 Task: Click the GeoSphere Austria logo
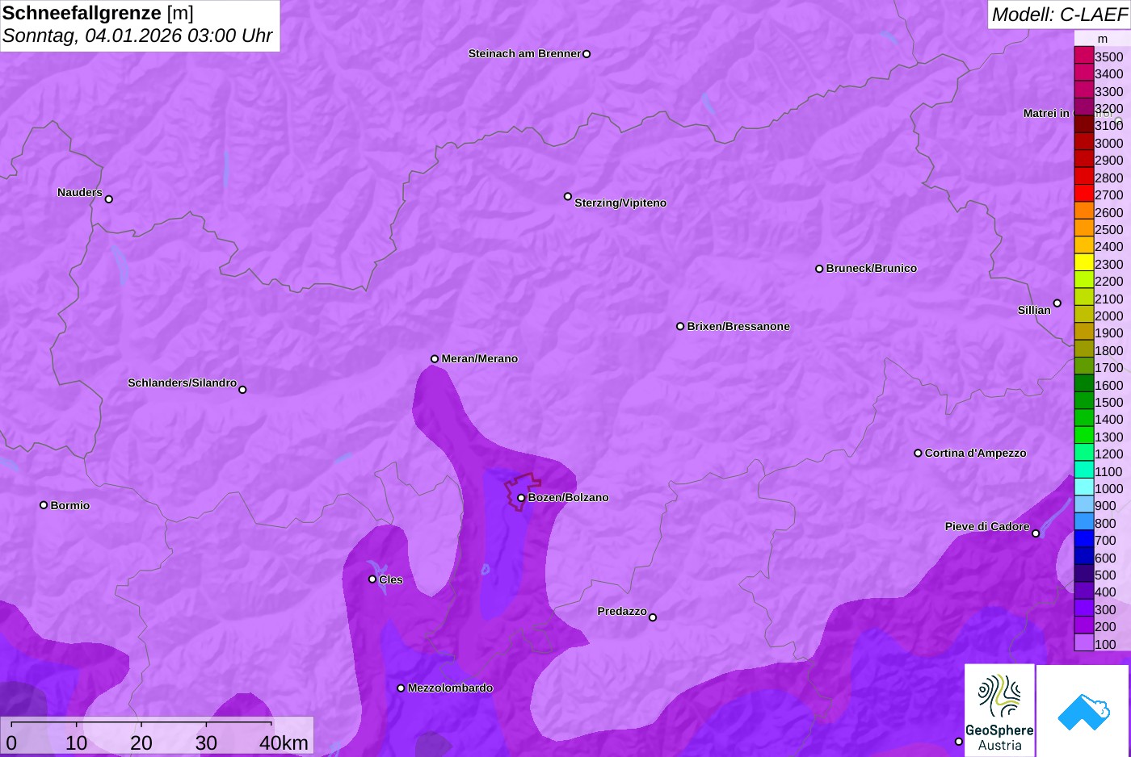pos(999,711)
